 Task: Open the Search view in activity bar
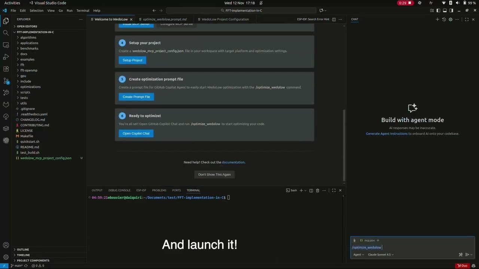tap(6, 33)
